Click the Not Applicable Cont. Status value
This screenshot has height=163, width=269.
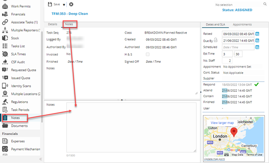(233, 73)
